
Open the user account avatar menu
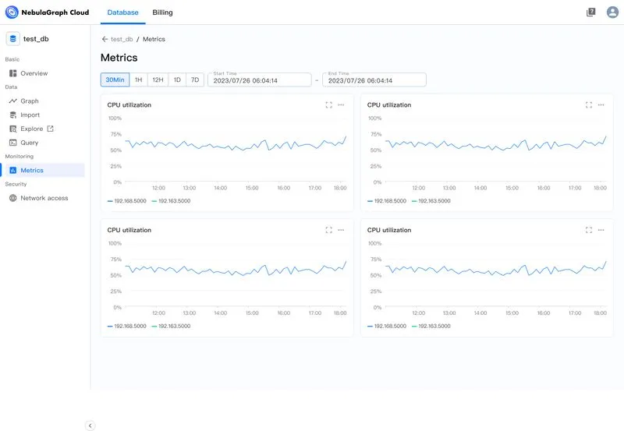[612, 12]
